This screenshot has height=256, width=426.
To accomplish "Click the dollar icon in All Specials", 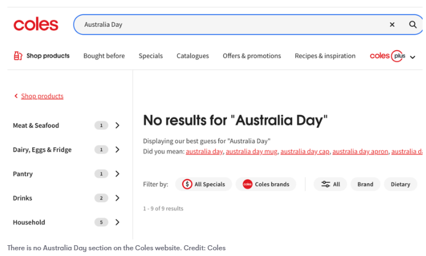I will [x=187, y=184].
